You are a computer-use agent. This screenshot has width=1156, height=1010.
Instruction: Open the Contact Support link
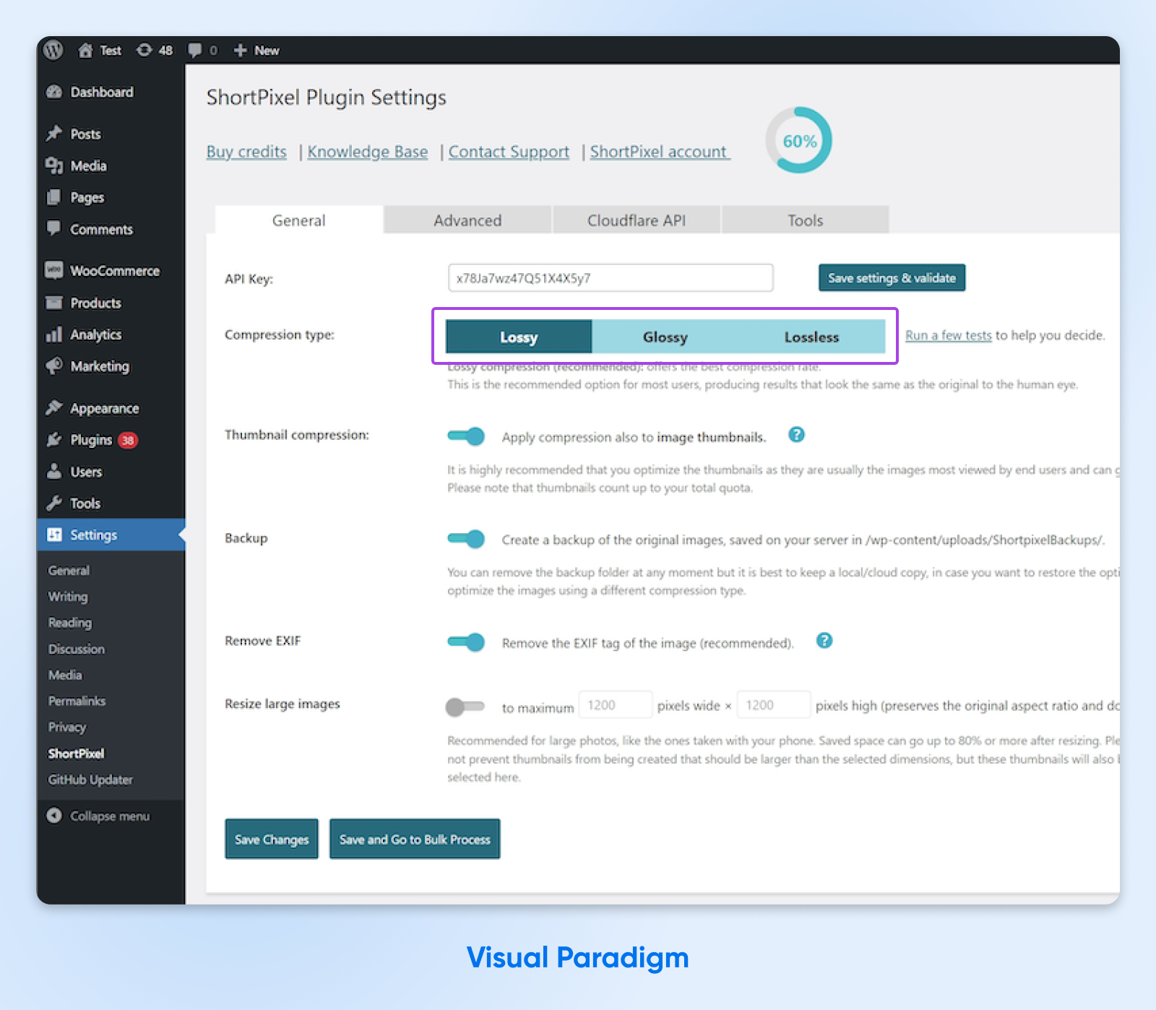pos(509,152)
